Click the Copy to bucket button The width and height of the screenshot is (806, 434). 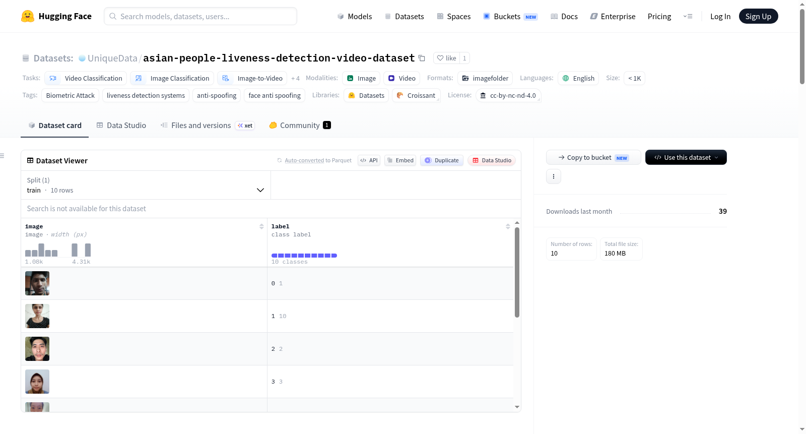click(x=593, y=157)
